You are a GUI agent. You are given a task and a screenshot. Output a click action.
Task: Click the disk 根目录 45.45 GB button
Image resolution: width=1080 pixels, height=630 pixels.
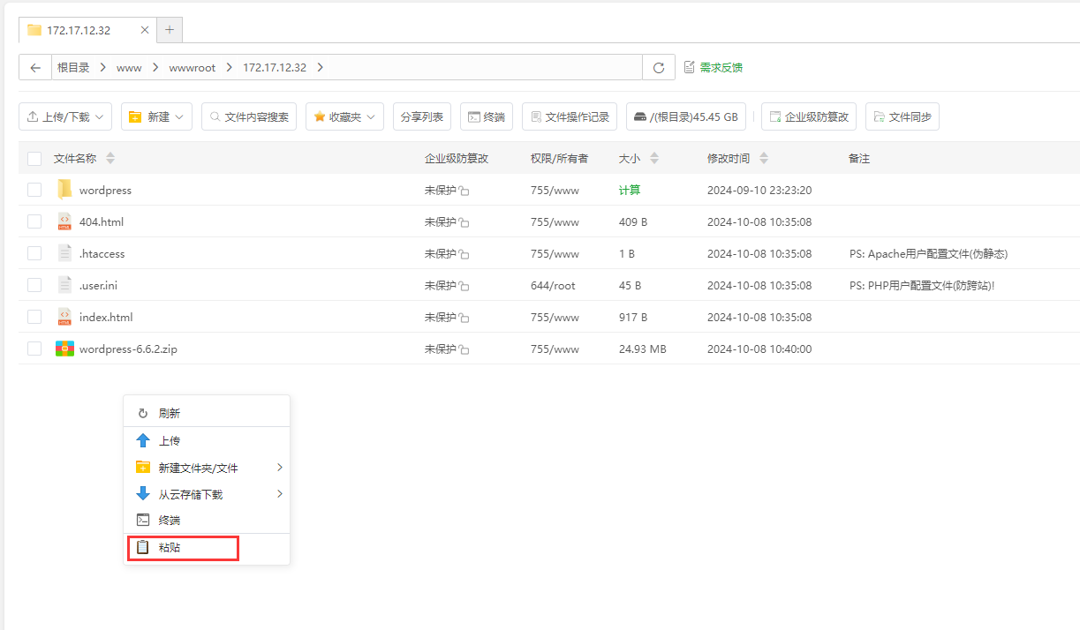pyautogui.click(x=686, y=116)
